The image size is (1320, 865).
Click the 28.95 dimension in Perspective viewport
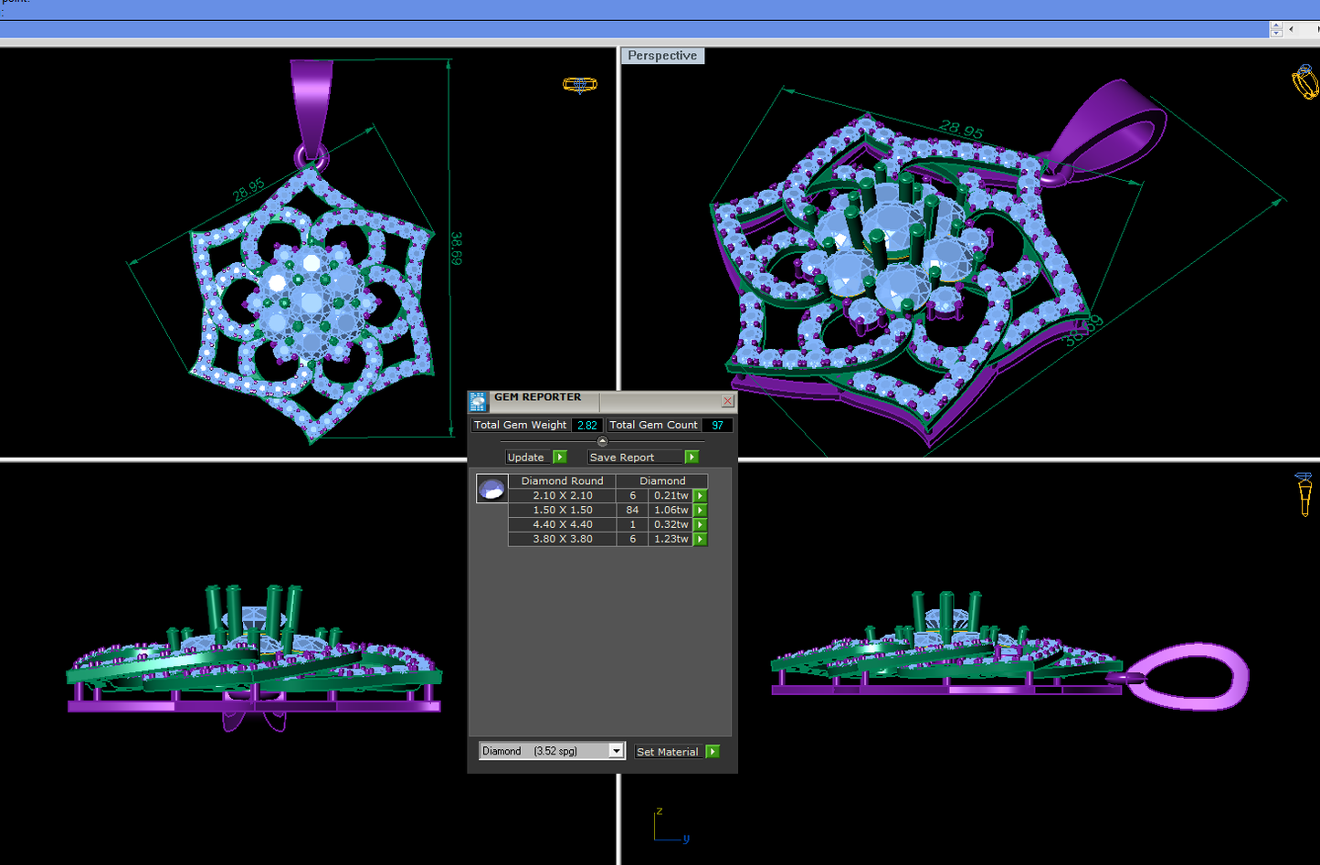coord(962,131)
